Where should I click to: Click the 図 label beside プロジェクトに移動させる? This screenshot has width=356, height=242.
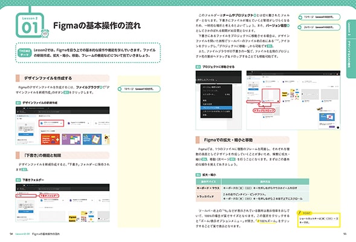point(198,67)
